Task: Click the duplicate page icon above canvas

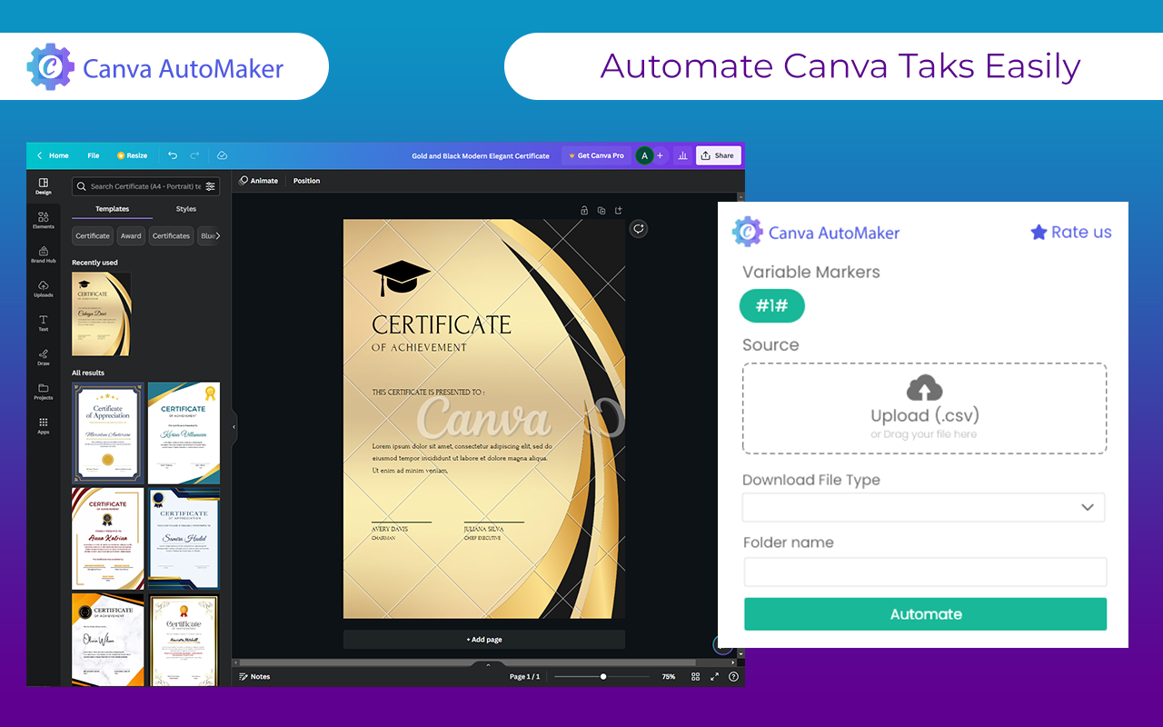Action: [x=601, y=211]
